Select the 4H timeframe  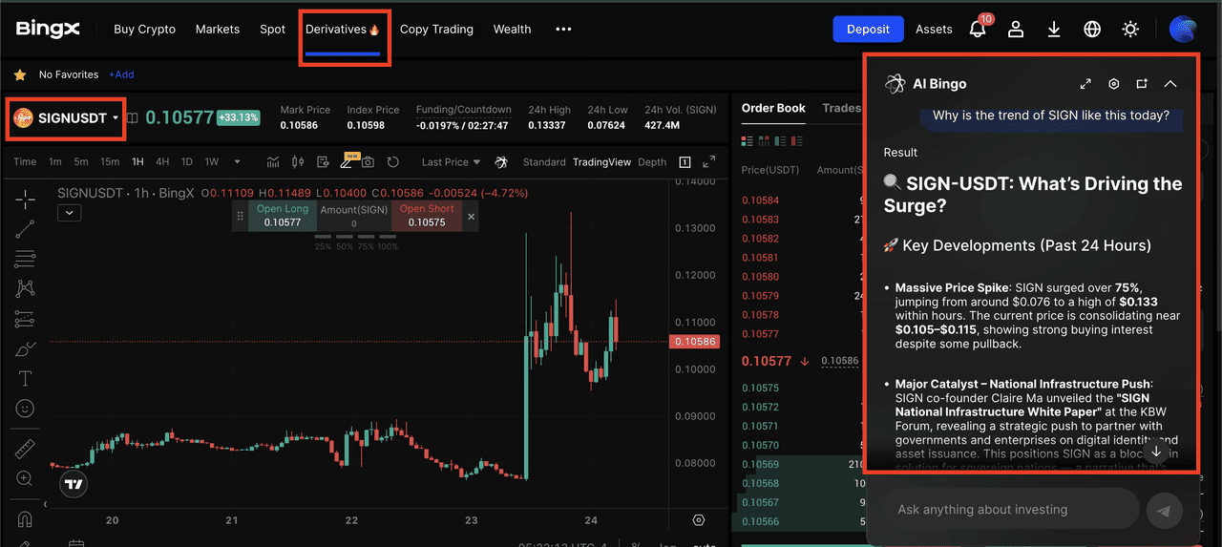162,162
